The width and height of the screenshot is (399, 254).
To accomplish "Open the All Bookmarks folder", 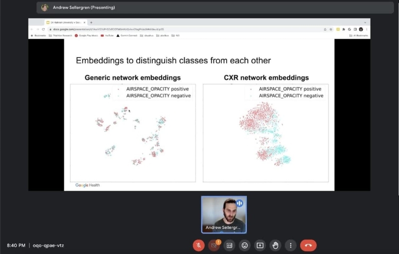I will (358, 35).
